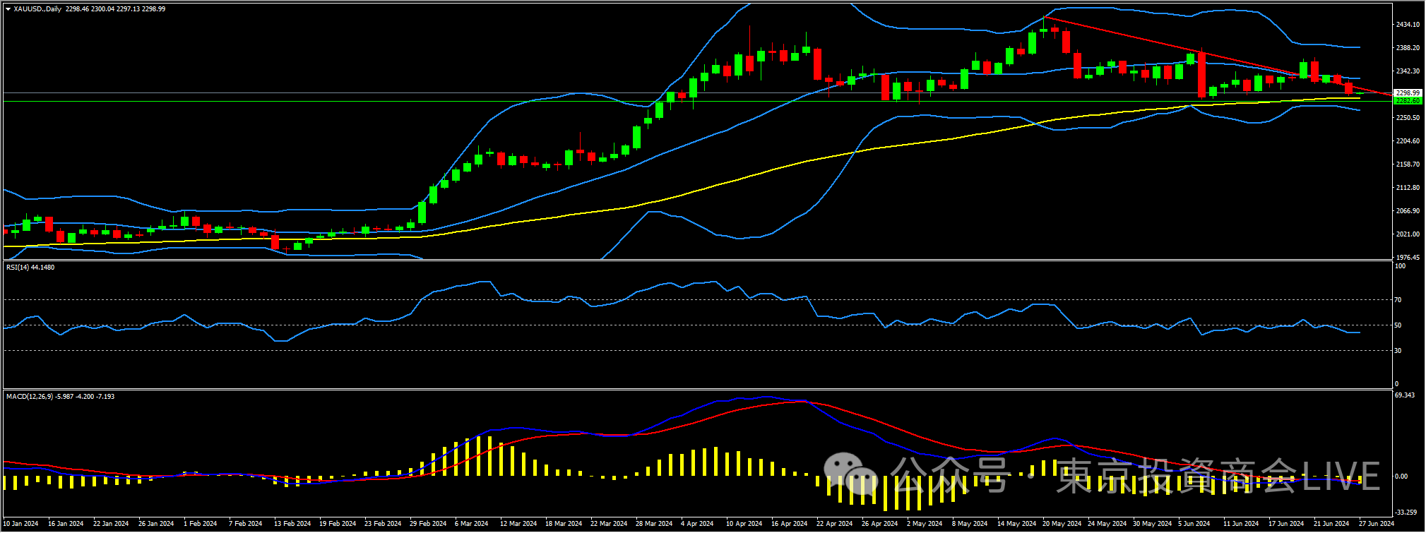The width and height of the screenshot is (1426, 533).
Task: Select the RSI(14) 44.1480 indicator label
Action: (x=30, y=268)
